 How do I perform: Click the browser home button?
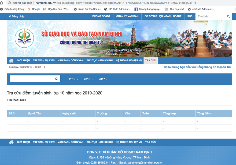2,3
